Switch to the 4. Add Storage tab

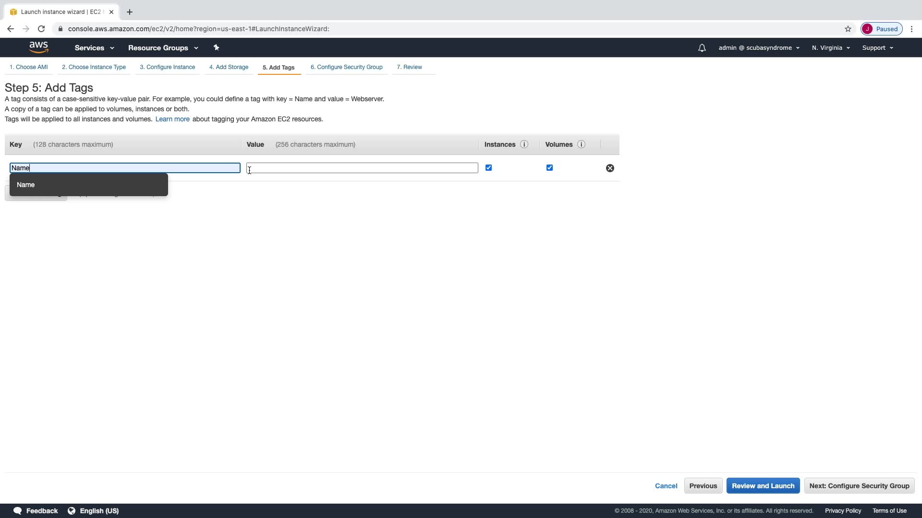tap(229, 67)
